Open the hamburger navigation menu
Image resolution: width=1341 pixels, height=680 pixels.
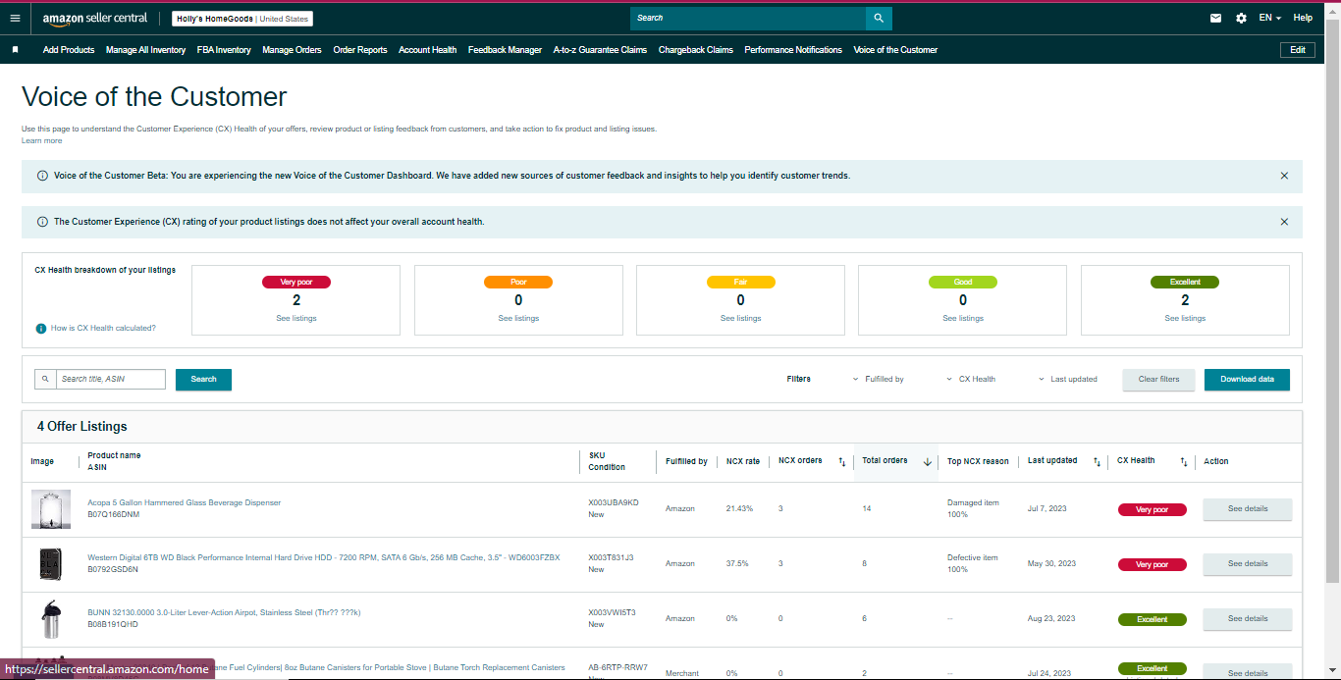coord(15,18)
